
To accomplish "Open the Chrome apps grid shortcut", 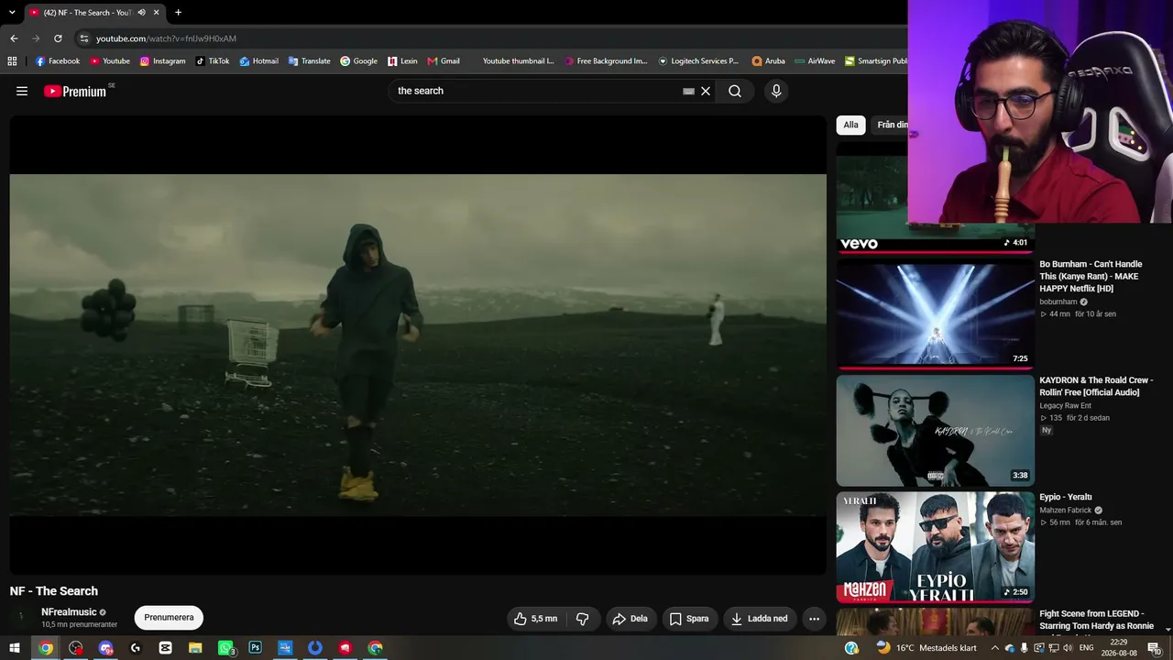I will 12,61.
